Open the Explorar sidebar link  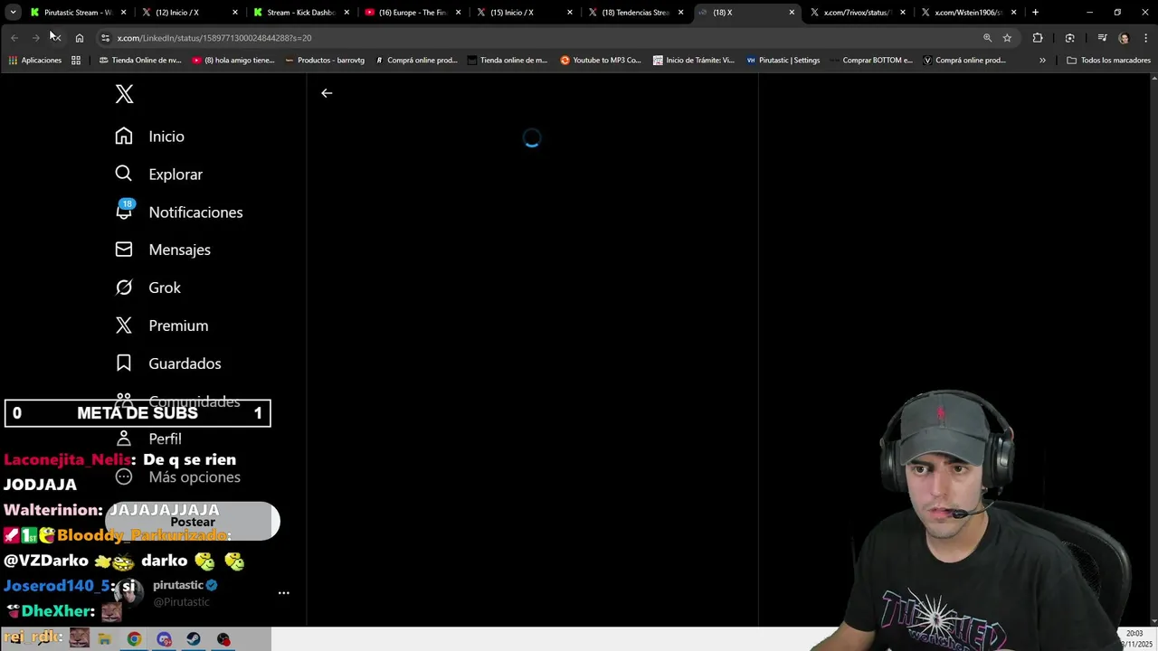(176, 175)
